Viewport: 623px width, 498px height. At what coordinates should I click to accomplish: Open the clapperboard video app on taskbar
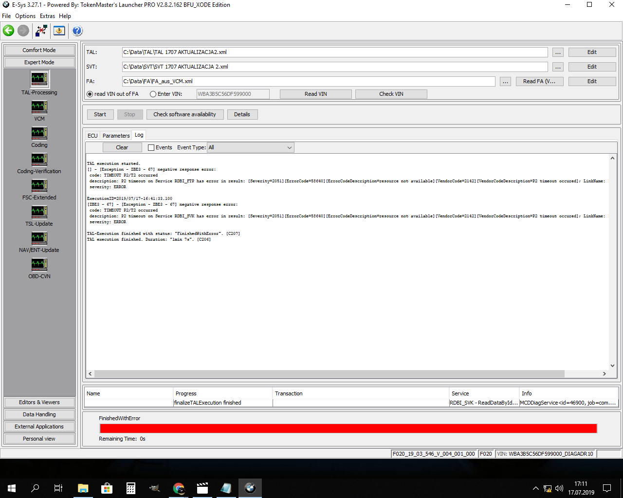pos(202,488)
